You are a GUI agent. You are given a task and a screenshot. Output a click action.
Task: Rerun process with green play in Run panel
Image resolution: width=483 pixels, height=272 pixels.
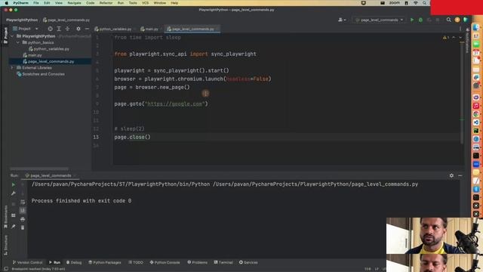point(13,184)
